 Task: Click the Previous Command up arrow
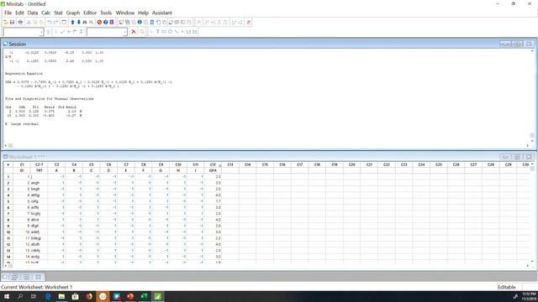(72, 23)
